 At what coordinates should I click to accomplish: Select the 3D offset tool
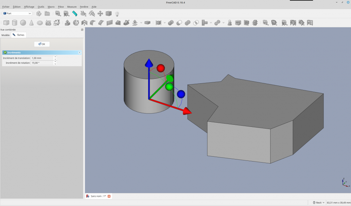pyautogui.click(x=135, y=22)
